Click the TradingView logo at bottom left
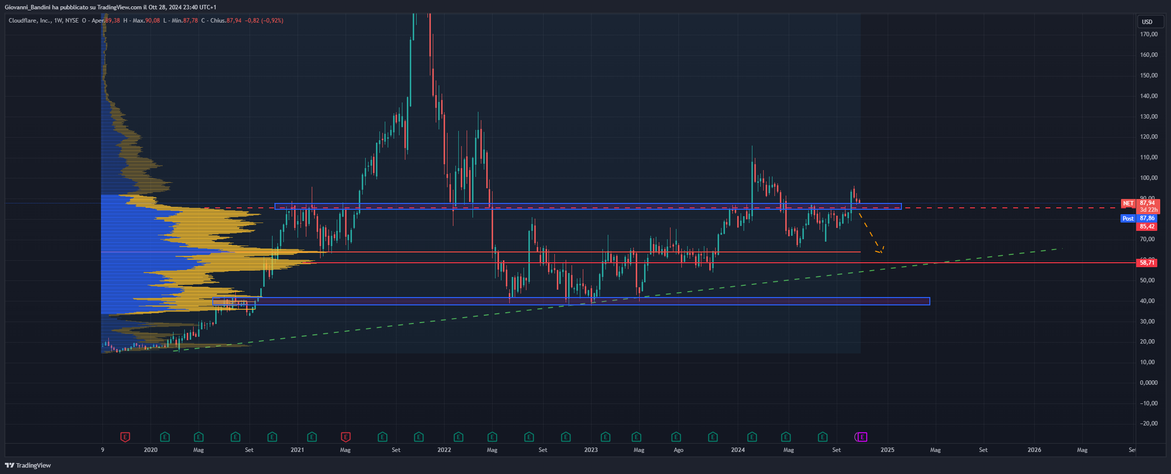1171x474 pixels. (28, 465)
